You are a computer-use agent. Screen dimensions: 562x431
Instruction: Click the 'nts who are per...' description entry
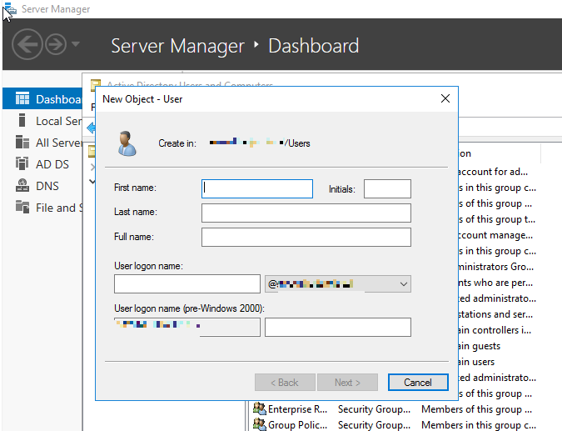(x=496, y=283)
